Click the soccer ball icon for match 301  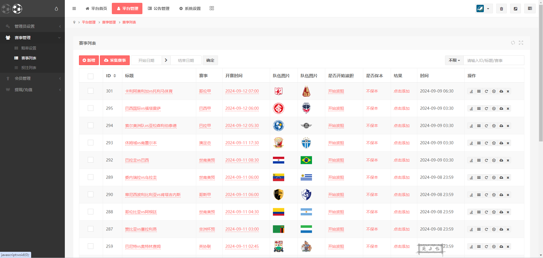494,91
